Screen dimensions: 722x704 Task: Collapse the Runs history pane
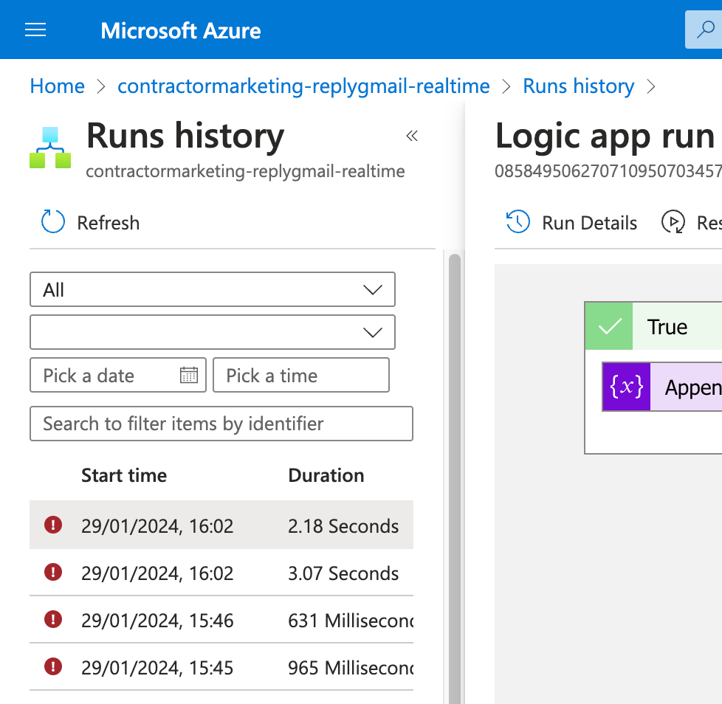[x=412, y=136]
